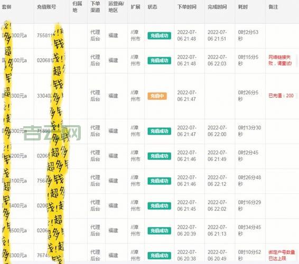Click 福建 in the 0时16分29秒 row
299x264 pixels.
pyautogui.click(x=113, y=206)
